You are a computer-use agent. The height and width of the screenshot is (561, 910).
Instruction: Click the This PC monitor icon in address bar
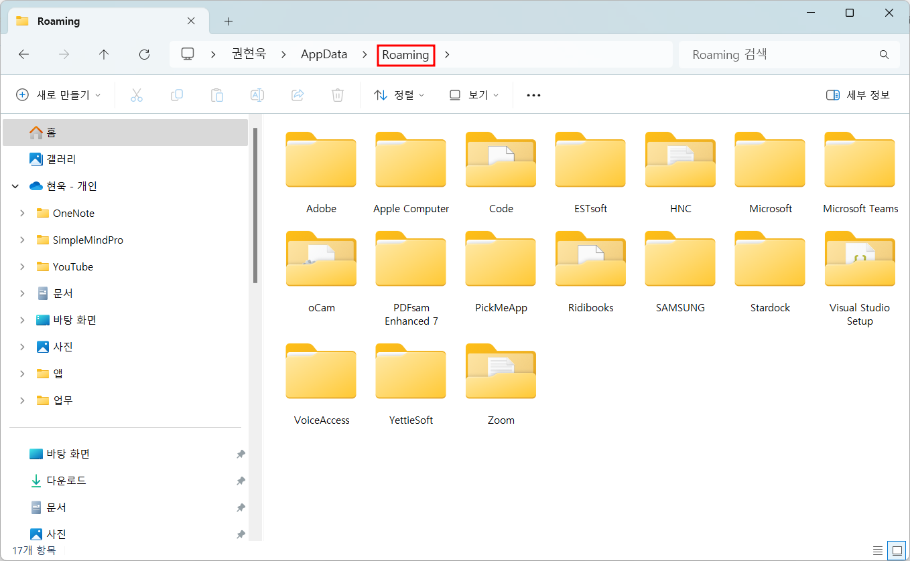[x=188, y=54]
